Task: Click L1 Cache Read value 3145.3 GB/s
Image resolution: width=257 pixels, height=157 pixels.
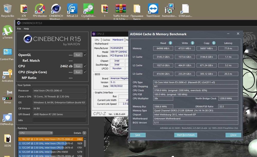Action: click(163, 57)
